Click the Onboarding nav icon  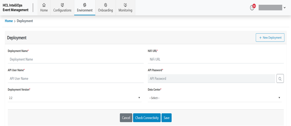105,5
